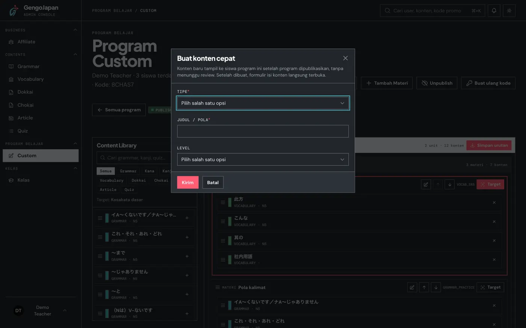Image resolution: width=526 pixels, height=328 pixels.
Task: Open Kelas in the sidebar
Action: coord(41,180)
